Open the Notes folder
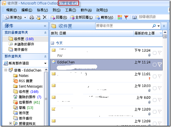 pyautogui.click(x=21, y=76)
